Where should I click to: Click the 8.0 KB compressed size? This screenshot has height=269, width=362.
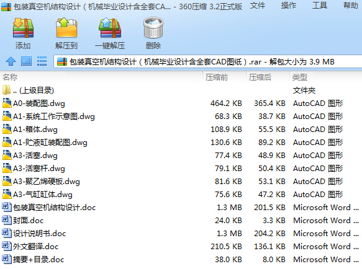[274, 259]
